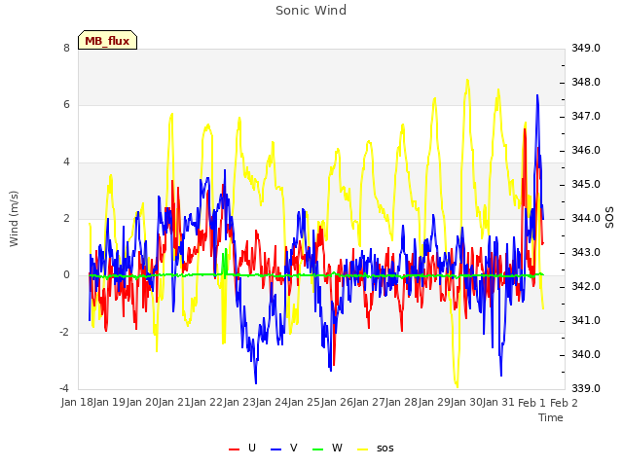Viewport: 623px width, 467px height.
Task: Select the U legend label
Action: click(x=252, y=448)
